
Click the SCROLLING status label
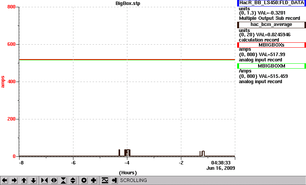tap(133, 180)
